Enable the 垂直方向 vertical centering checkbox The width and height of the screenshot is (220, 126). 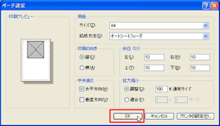click(x=81, y=100)
